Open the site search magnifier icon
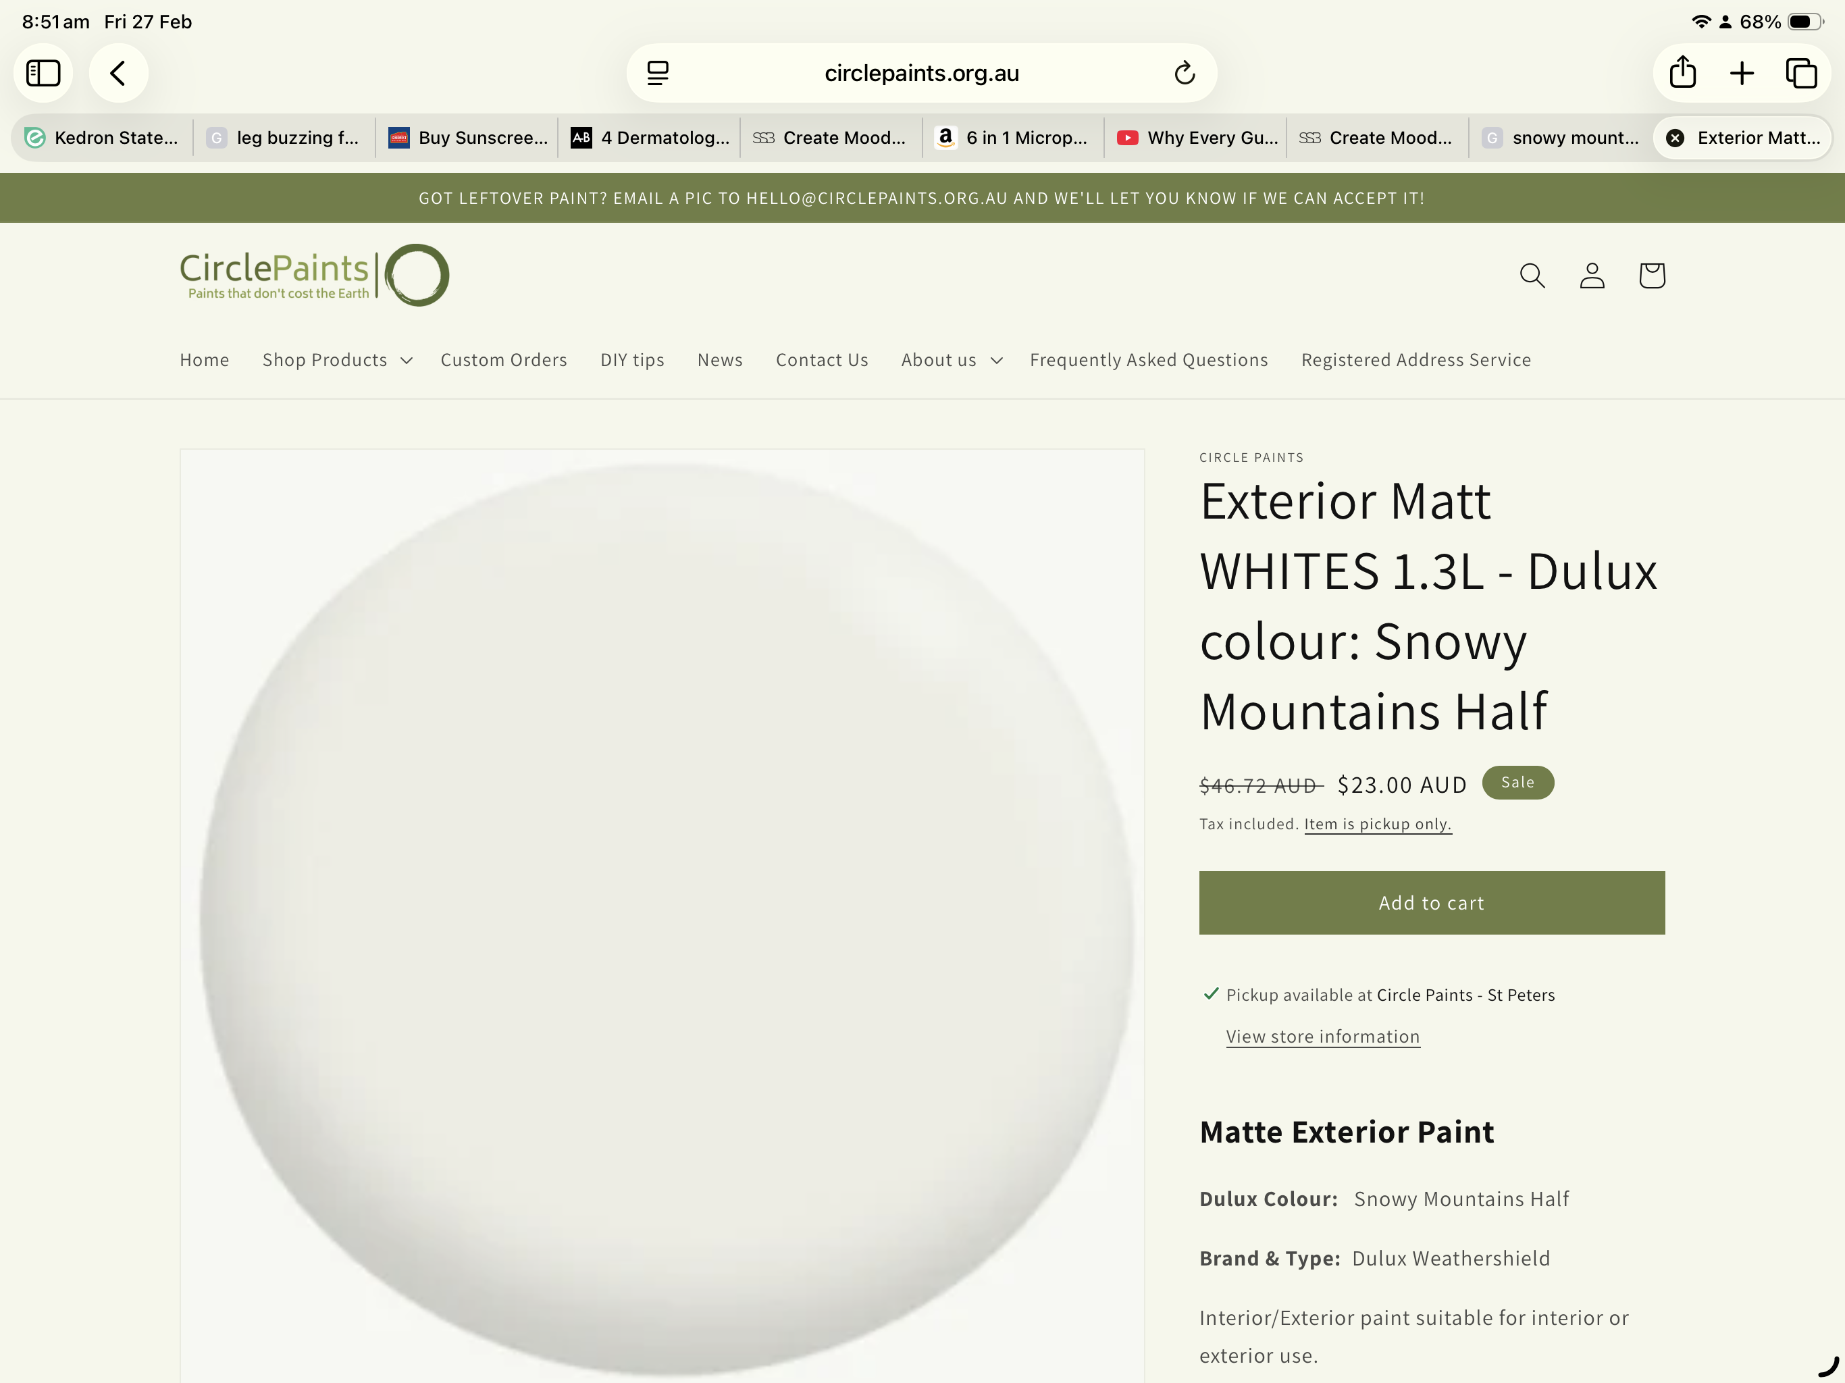 pyautogui.click(x=1532, y=276)
